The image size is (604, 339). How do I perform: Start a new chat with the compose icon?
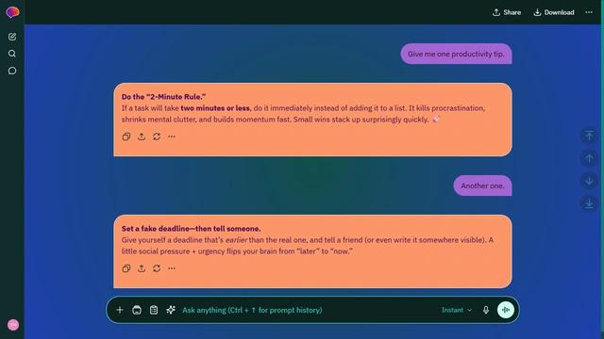pyautogui.click(x=12, y=37)
